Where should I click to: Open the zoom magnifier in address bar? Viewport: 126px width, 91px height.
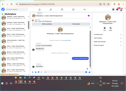[104, 4]
